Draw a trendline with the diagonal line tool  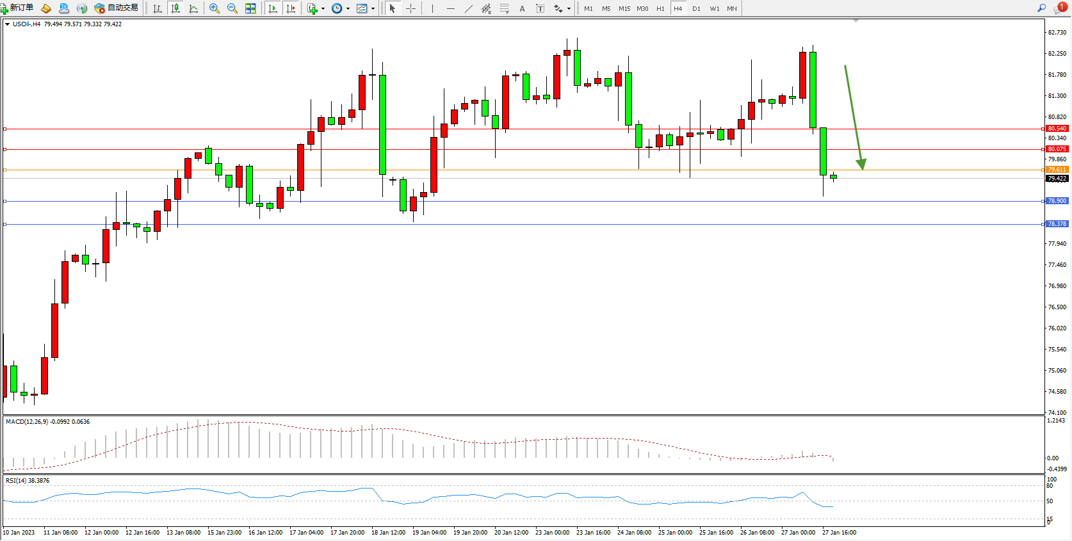pos(469,8)
